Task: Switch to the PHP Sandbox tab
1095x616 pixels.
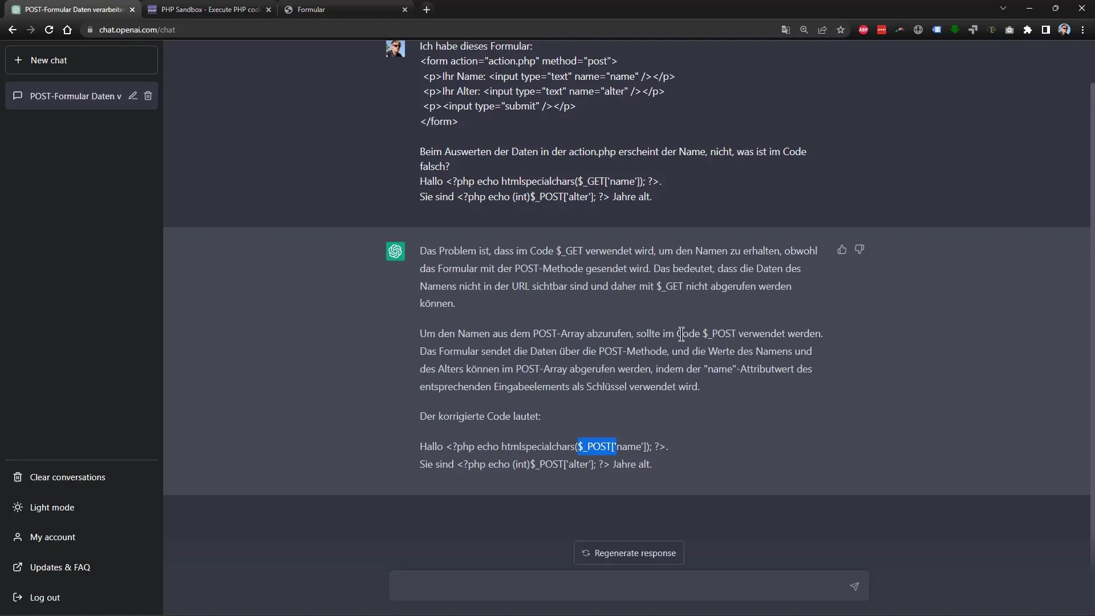Action: [209, 10]
